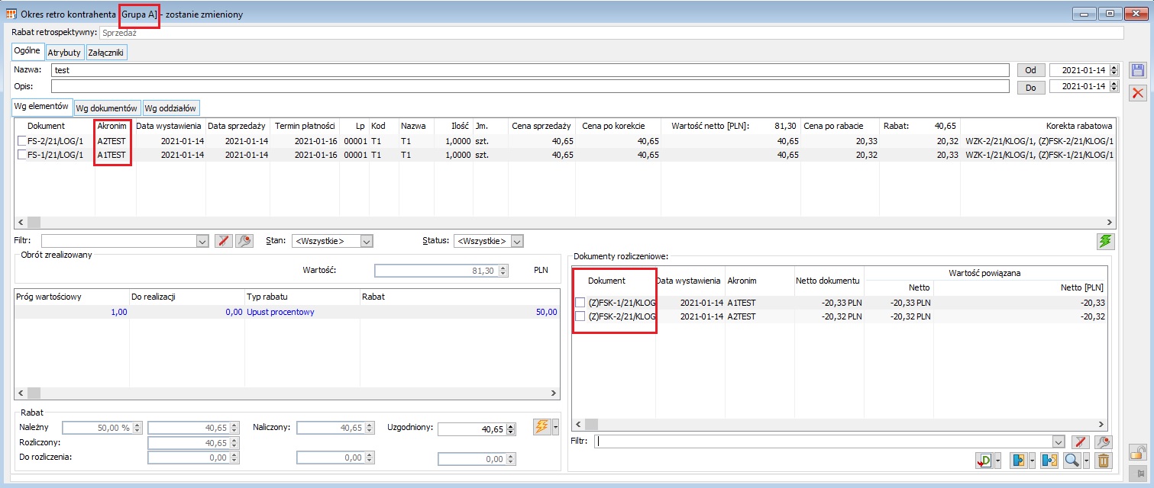Click the Do date button
Screen dimensions: 1154x488
click(x=1030, y=87)
